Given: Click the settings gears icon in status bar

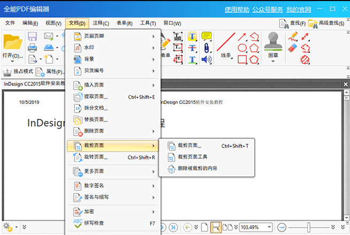Looking at the screenshot, I should pos(8,227).
